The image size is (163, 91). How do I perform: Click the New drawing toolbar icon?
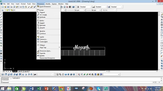(x=3, y=7)
